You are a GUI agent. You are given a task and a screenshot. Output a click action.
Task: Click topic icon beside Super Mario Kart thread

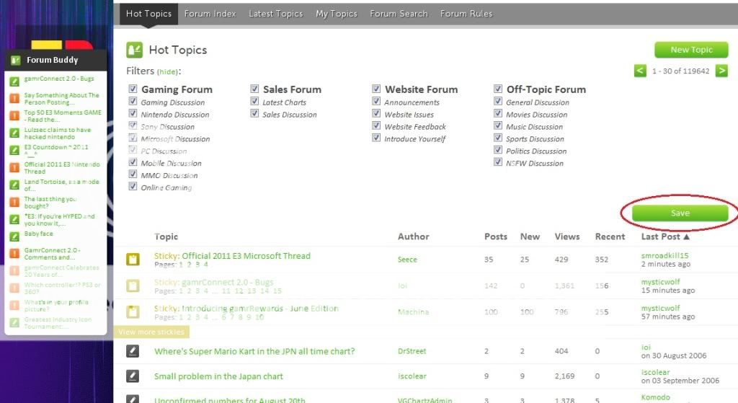[x=133, y=351]
